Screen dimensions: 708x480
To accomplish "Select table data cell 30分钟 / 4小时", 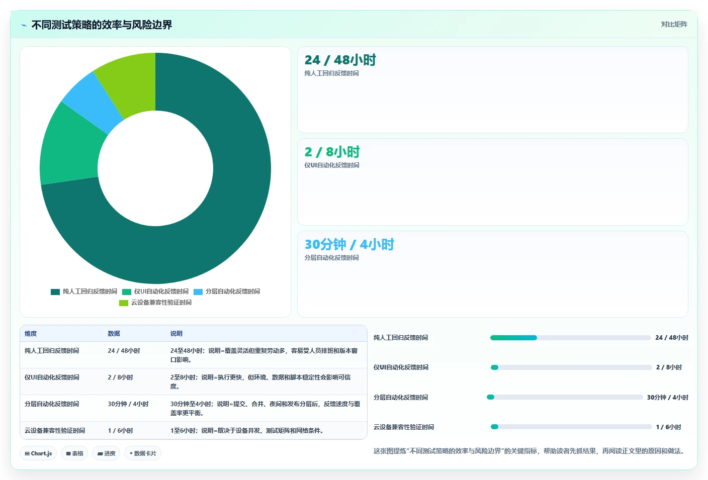I will click(x=128, y=404).
